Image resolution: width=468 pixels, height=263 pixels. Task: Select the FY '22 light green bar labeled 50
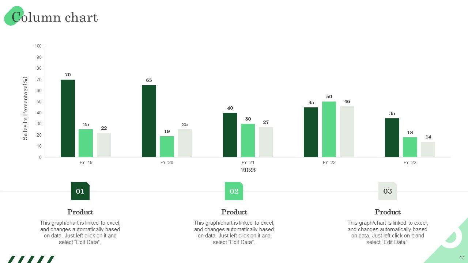(329, 129)
